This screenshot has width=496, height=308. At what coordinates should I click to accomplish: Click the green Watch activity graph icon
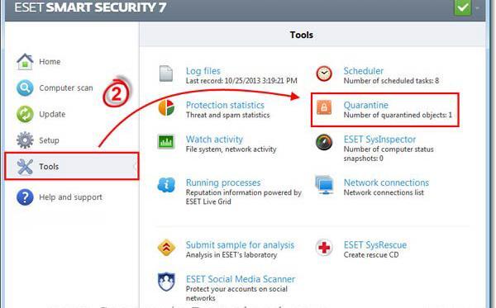pyautogui.click(x=166, y=141)
